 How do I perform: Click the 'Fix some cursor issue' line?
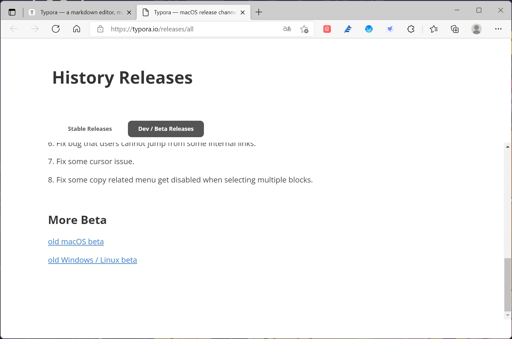[x=91, y=162]
